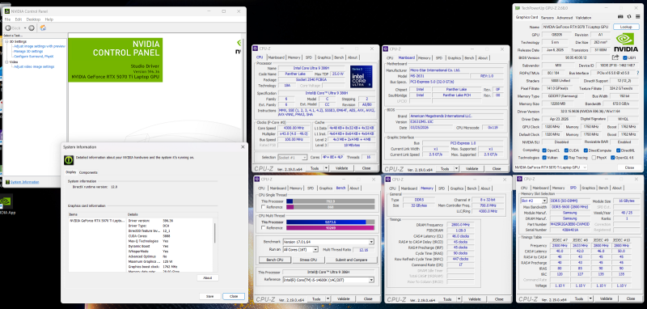Screen dimensions: 647x309
Task: Click the TechPowerUp GPU-Z title bar icon
Action: pyautogui.click(x=518, y=8)
